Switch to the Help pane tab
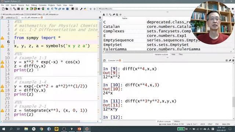Image resolution: width=235 pixels, height=132 pixels. [173, 55]
